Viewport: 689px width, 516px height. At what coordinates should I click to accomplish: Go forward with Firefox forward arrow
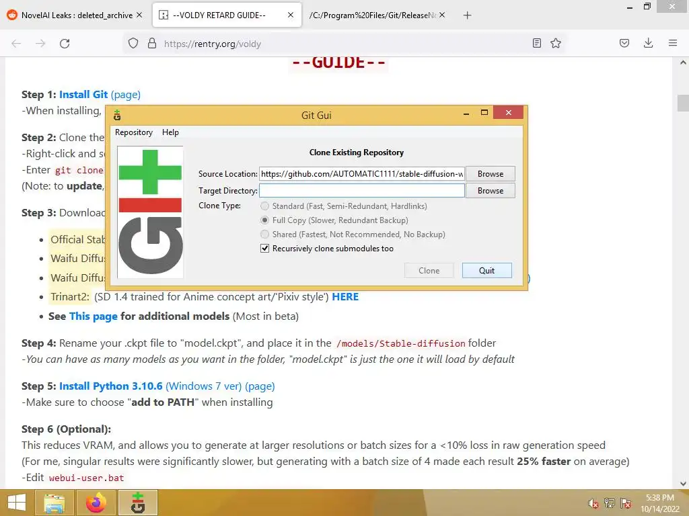pos(40,44)
